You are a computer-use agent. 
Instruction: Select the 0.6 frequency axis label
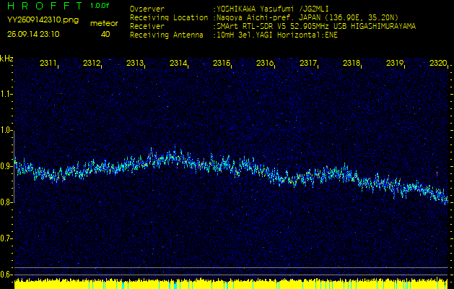click(x=6, y=274)
